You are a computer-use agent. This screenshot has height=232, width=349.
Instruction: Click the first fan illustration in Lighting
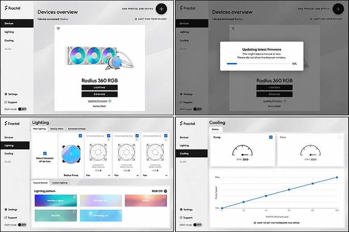[x=98, y=153]
